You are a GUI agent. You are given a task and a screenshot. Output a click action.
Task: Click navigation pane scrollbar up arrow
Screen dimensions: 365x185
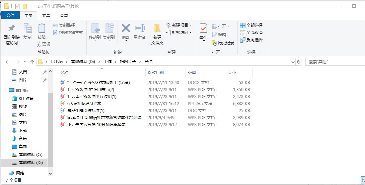pyautogui.click(x=51, y=72)
